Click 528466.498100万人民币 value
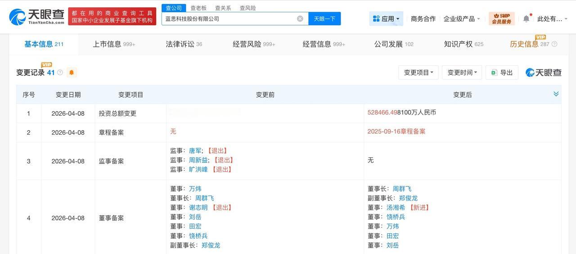 pos(402,113)
